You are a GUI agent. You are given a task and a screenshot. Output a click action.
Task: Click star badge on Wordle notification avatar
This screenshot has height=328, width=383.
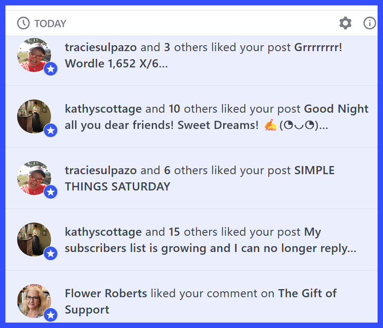click(51, 69)
